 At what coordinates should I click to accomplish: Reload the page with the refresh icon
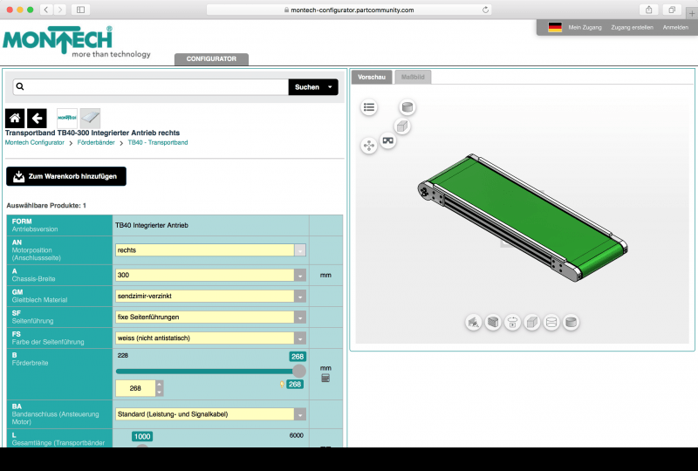(485, 10)
